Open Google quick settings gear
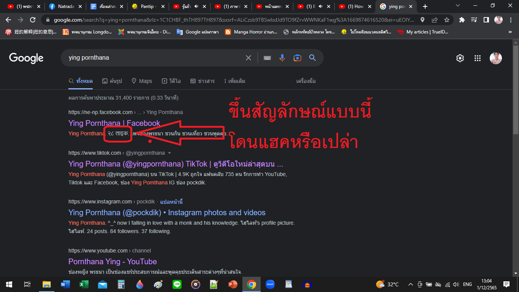The height and width of the screenshot is (292, 519). [460, 58]
